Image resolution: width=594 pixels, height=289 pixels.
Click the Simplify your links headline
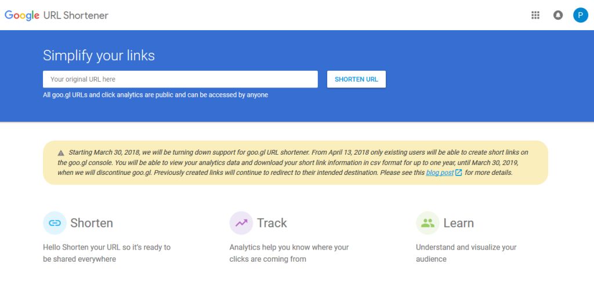click(99, 56)
